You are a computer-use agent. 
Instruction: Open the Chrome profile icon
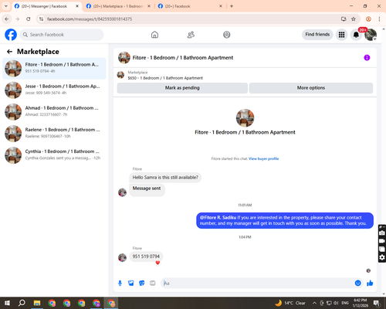click(x=368, y=19)
